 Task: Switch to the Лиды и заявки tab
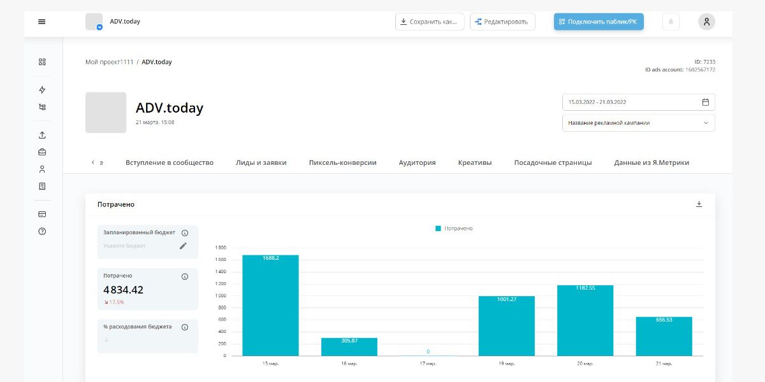[261, 162]
